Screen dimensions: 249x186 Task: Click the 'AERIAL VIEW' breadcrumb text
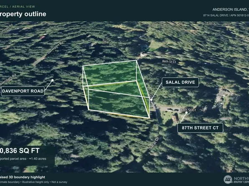pyautogui.click(x=23, y=7)
